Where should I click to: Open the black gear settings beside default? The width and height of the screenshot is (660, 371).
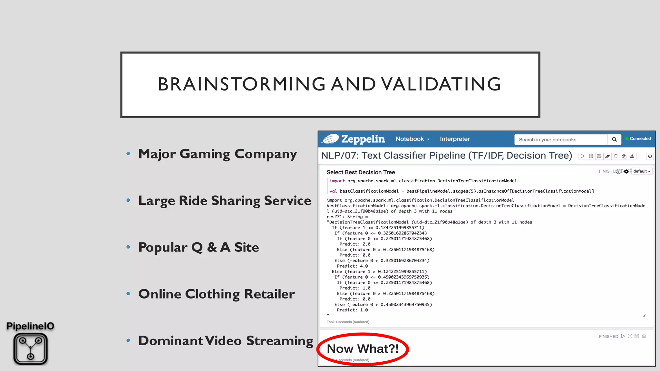pos(626,171)
